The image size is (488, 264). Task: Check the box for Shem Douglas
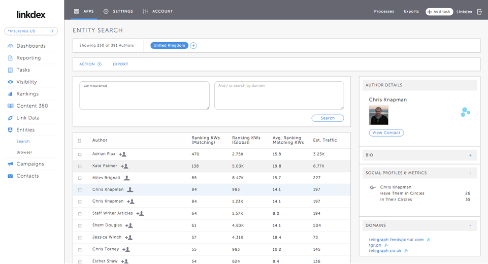click(80, 226)
